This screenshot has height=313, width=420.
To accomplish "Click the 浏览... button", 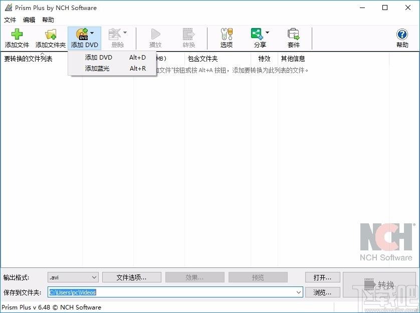I will click(322, 292).
